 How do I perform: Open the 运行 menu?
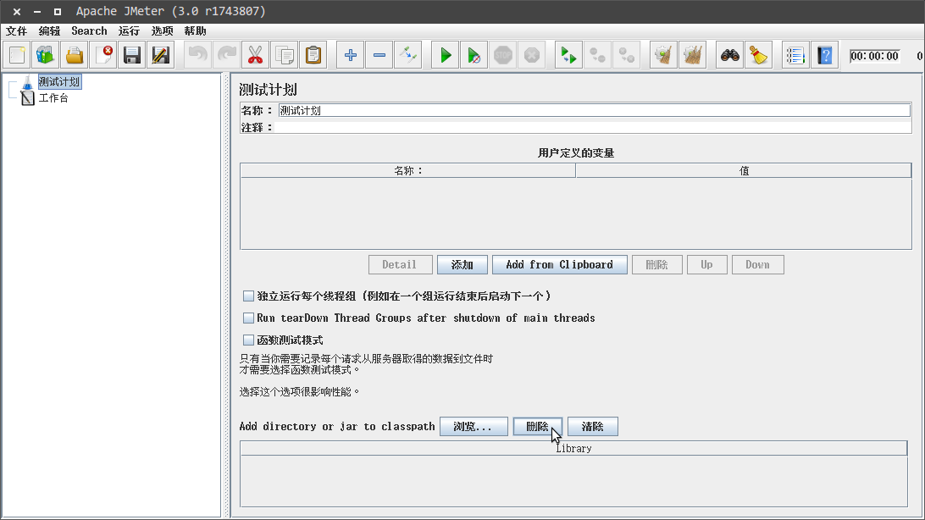click(129, 30)
